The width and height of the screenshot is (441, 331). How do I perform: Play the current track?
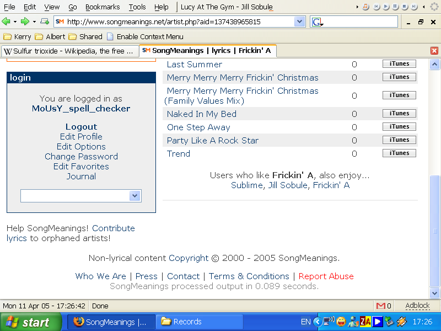coord(386,7)
